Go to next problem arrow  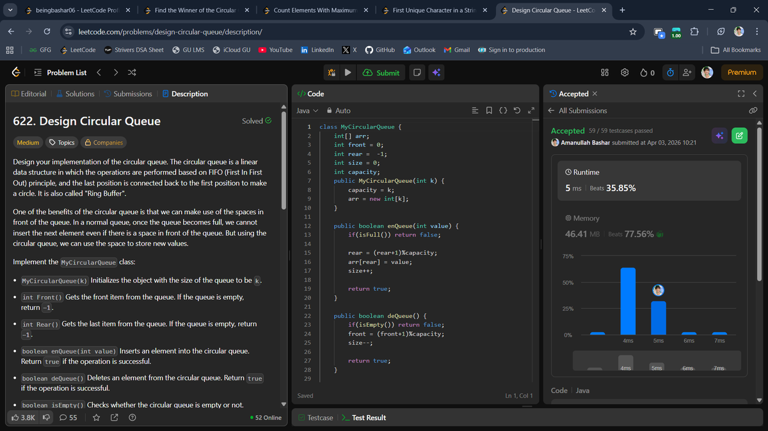point(116,73)
